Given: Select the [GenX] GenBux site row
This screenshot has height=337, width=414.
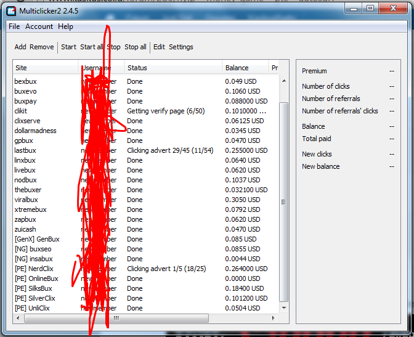Looking at the screenshot, I should pyautogui.click(x=146, y=239).
